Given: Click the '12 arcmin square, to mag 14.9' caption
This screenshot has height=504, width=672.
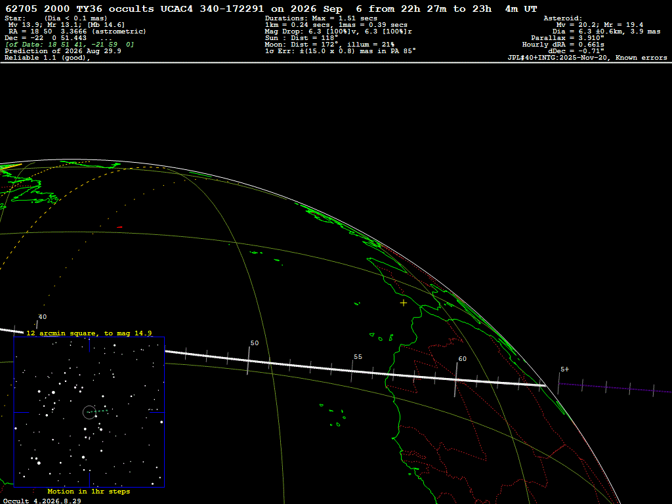Looking at the screenshot, I should [89, 333].
